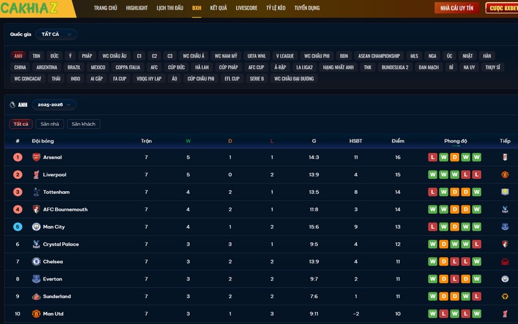Click Arsenal's first red 'L' form badge

(x=433, y=157)
